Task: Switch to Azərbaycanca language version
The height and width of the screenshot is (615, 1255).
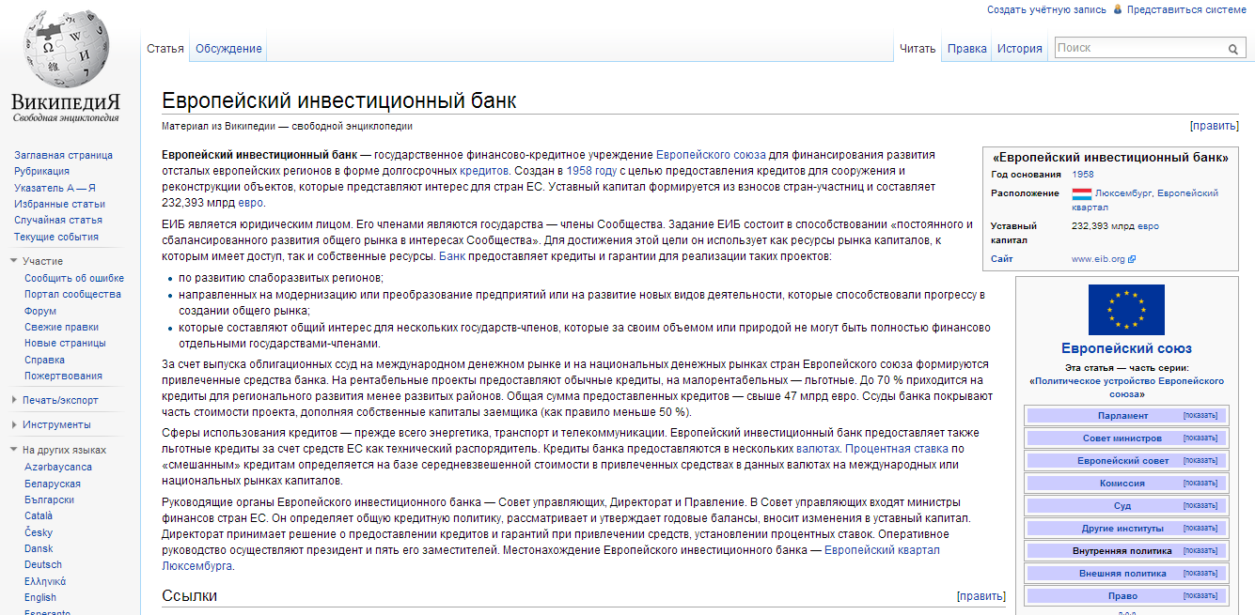Action: [58, 467]
